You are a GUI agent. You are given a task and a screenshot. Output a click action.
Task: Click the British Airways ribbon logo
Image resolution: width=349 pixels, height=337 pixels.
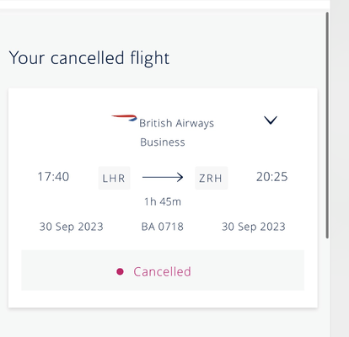click(x=124, y=118)
